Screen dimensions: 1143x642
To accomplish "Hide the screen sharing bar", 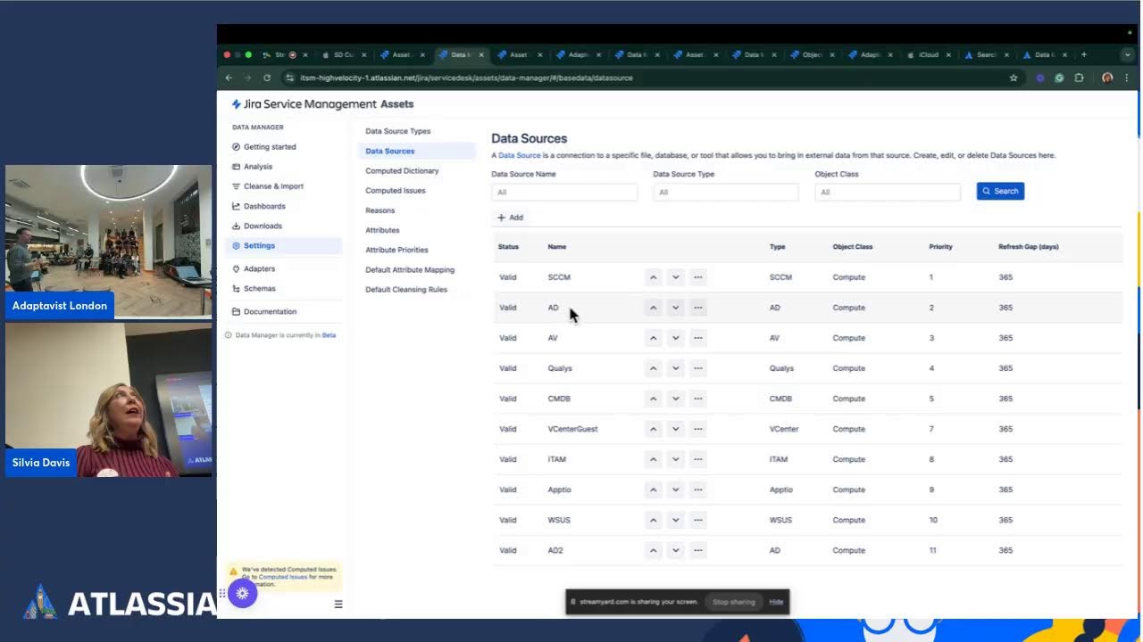I will pyautogui.click(x=776, y=602).
